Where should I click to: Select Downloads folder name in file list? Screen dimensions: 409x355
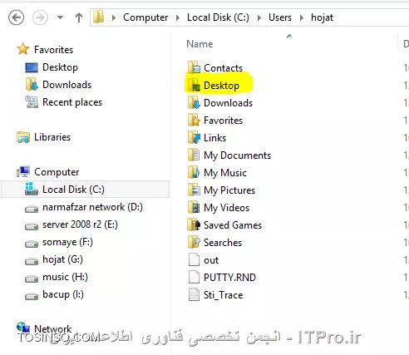point(228,103)
